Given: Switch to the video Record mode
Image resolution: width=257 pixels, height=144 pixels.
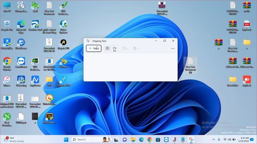Looking at the screenshot, I should (114, 48).
